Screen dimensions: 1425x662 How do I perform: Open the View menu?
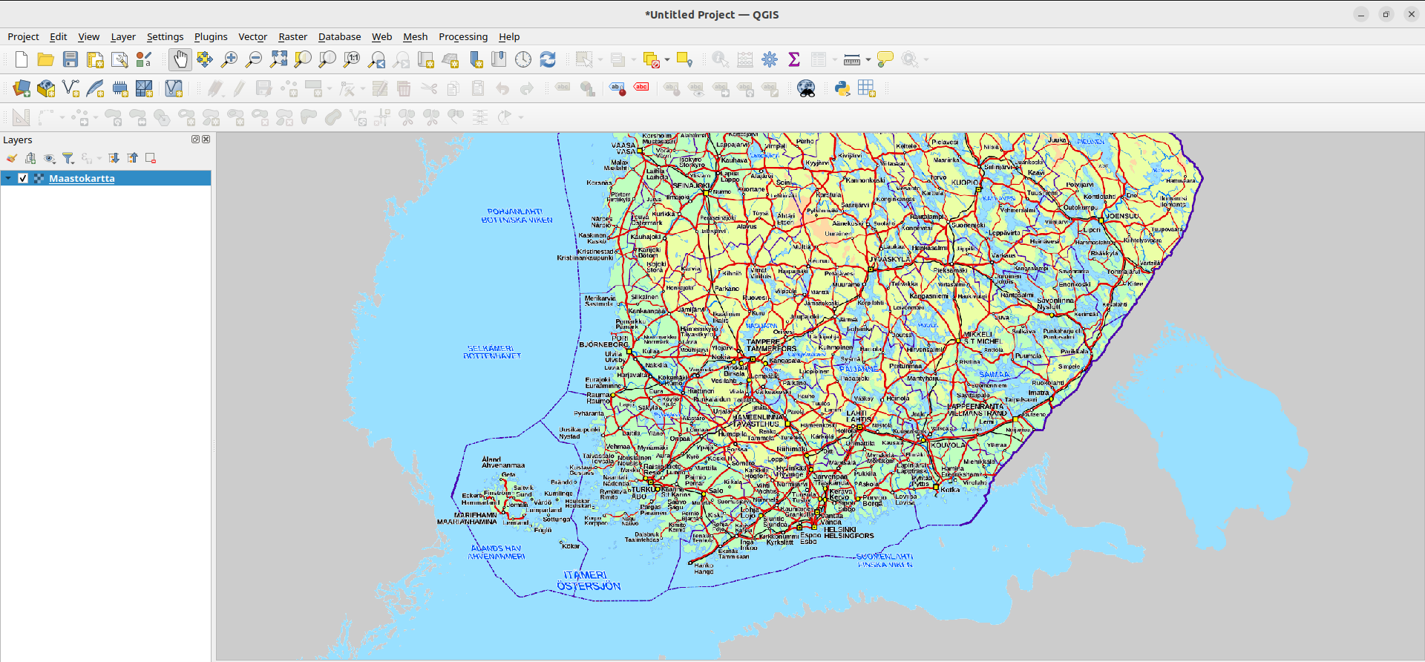(x=88, y=36)
